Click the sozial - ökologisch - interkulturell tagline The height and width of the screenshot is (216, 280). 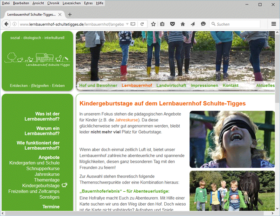click(x=37, y=38)
